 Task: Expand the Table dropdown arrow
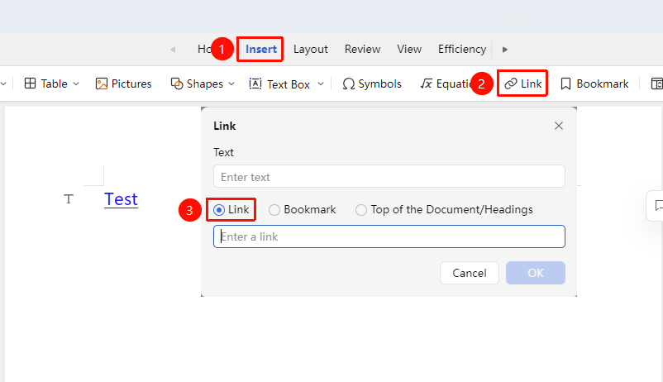pyautogui.click(x=76, y=84)
